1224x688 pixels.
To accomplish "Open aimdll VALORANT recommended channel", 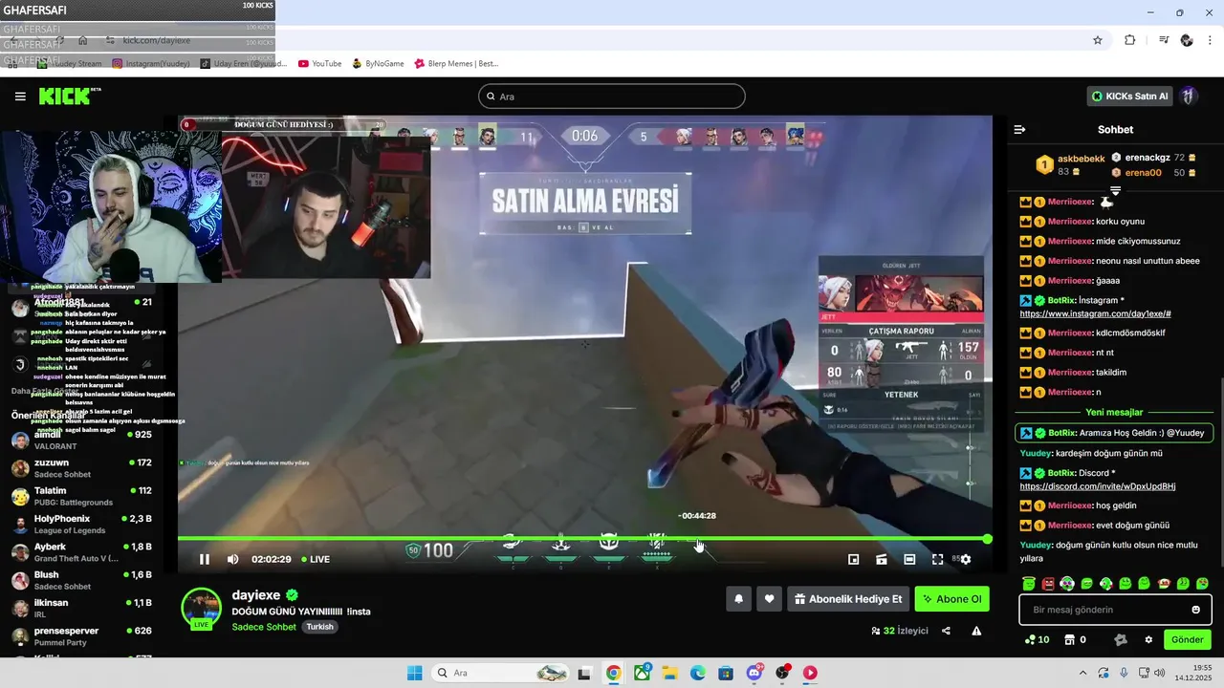I will pos(82,440).
